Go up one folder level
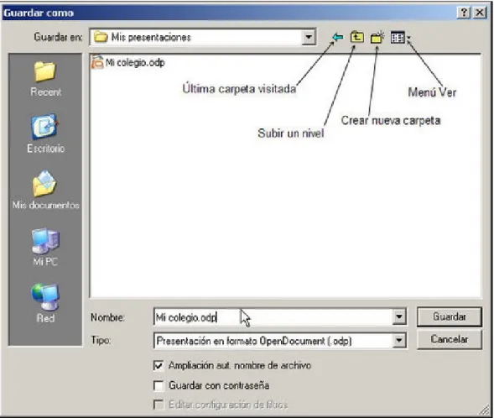The image size is (494, 418). 357,38
